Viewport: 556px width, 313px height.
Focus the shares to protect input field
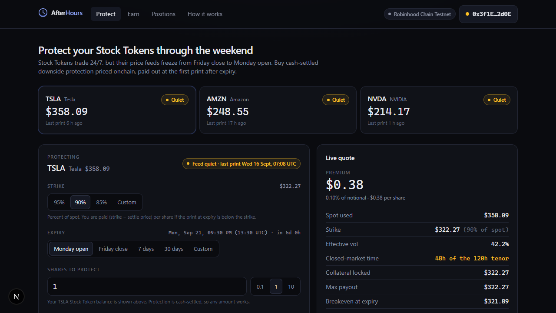147,286
